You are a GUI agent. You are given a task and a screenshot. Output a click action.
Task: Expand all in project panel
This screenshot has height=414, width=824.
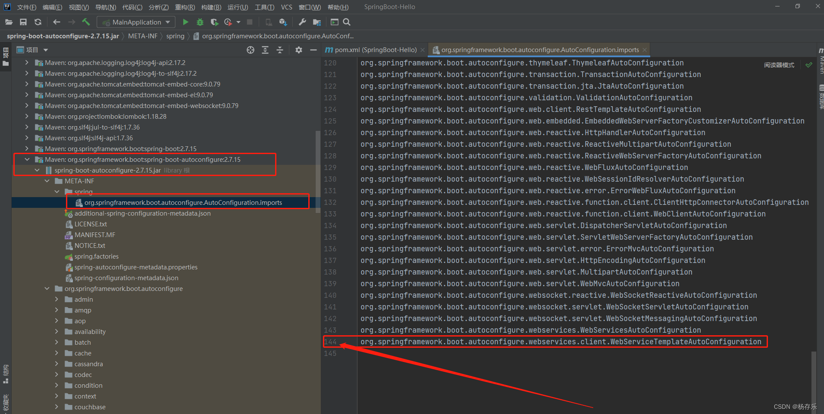[265, 50]
